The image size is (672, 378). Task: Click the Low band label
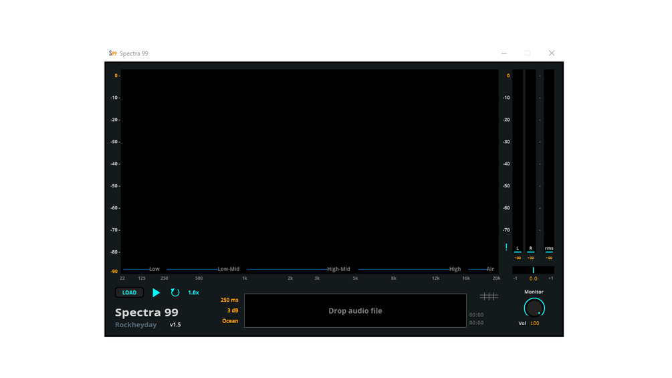pos(154,269)
